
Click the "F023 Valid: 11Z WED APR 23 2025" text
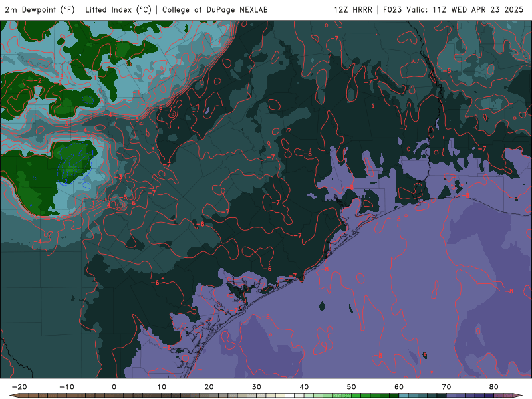[x=454, y=9]
